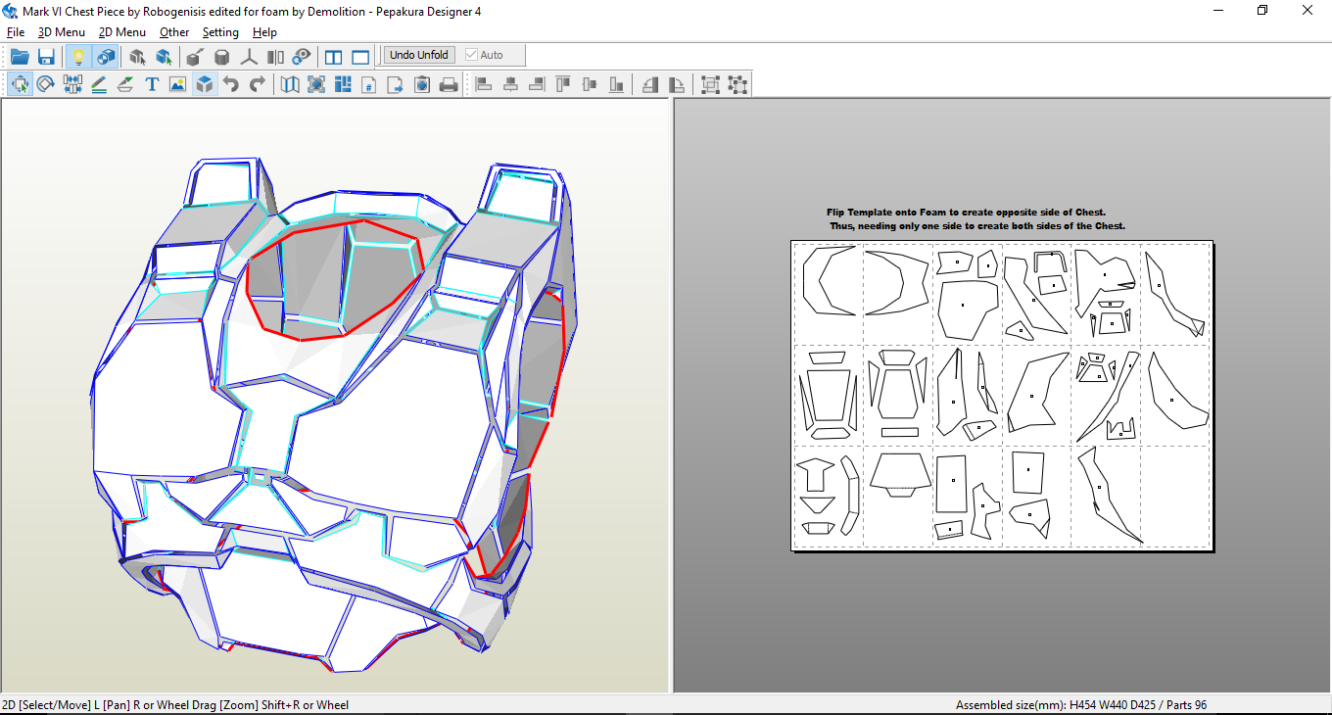
Task: Click the gray cube with cursor icon
Action: (x=138, y=56)
